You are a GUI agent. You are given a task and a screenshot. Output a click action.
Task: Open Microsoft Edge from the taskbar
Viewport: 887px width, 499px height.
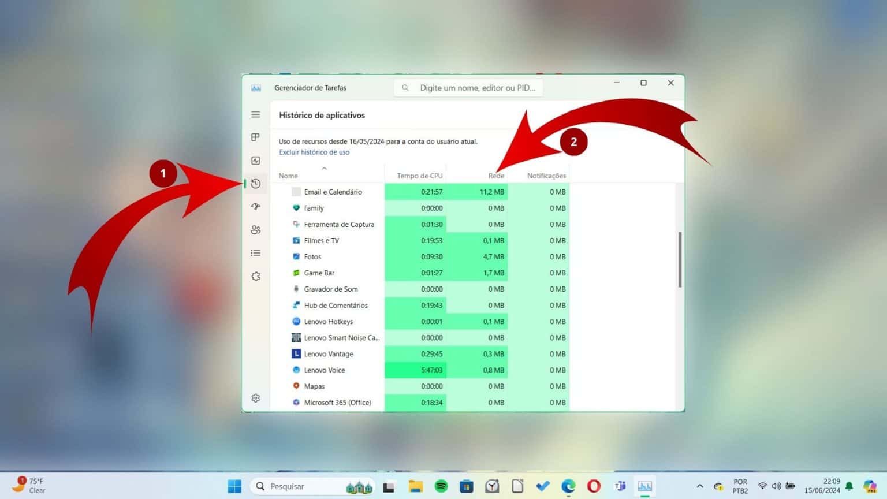click(x=568, y=486)
